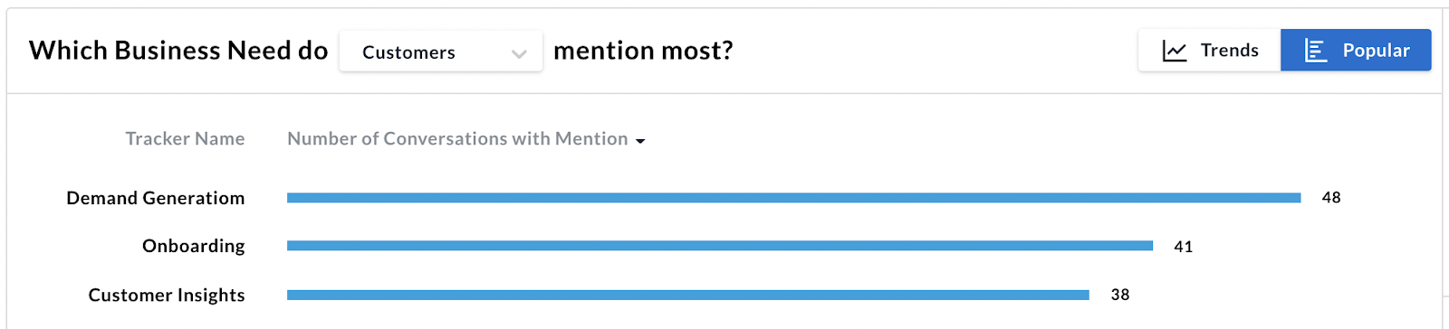The height and width of the screenshot is (329, 1449).
Task: Click the 'Which Business Need do' heading
Action: pos(178,51)
